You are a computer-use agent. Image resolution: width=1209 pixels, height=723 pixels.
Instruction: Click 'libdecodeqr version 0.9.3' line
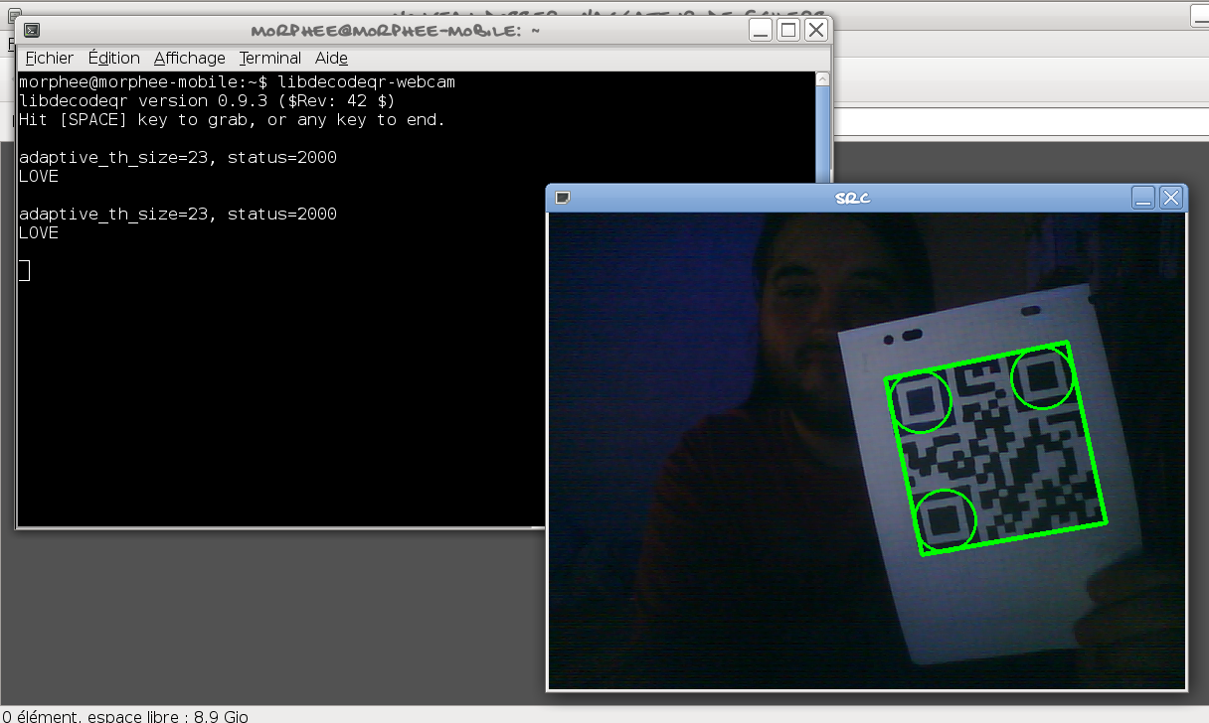click(207, 100)
